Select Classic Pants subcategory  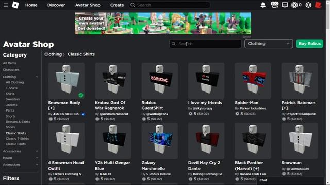(x=15, y=144)
